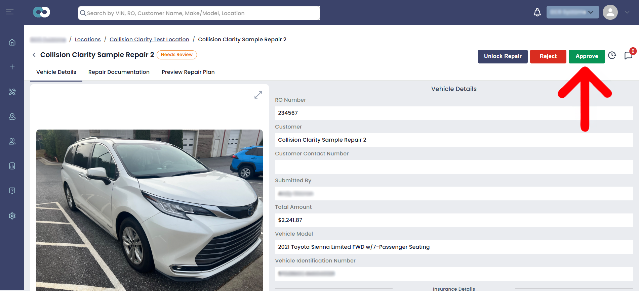Open the reports chart icon in sidebar

(12, 166)
